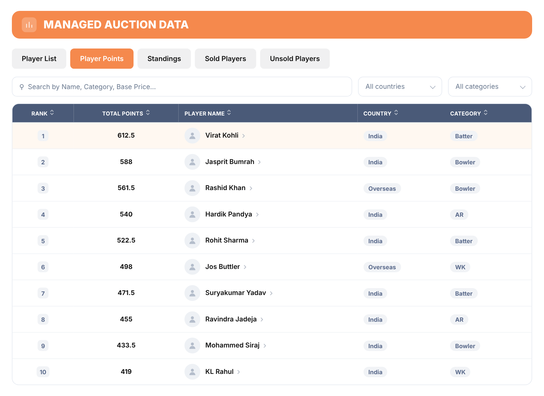This screenshot has width=544, height=396.
Task: Expand chevron next to Jasprit Bumrah
Action: 259,162
